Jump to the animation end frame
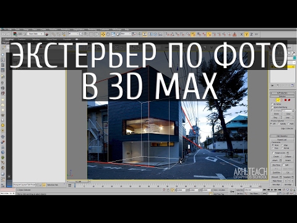 [280, 190]
